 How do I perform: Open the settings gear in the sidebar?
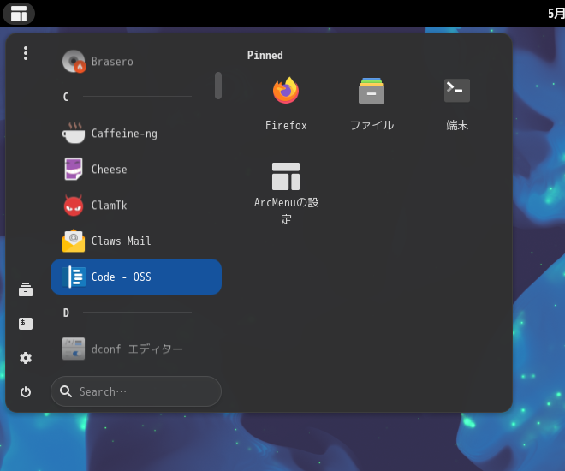coord(26,358)
